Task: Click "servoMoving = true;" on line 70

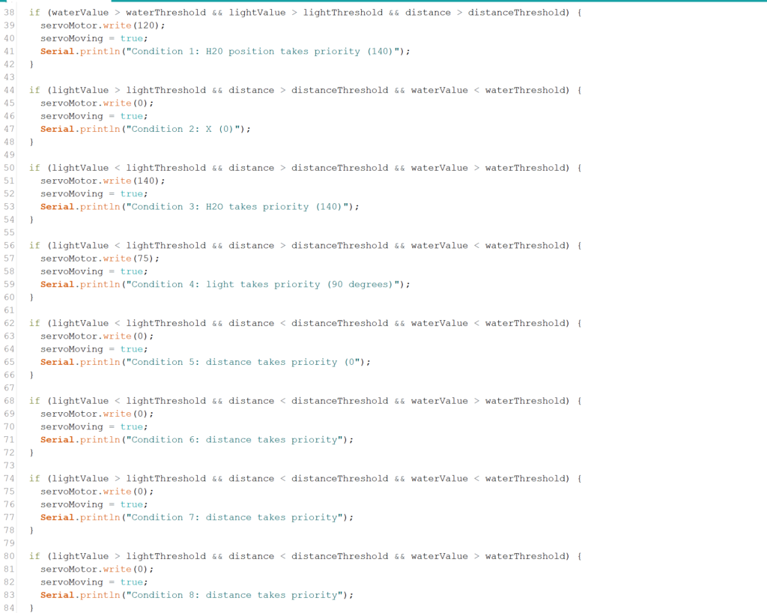Action: (x=94, y=427)
